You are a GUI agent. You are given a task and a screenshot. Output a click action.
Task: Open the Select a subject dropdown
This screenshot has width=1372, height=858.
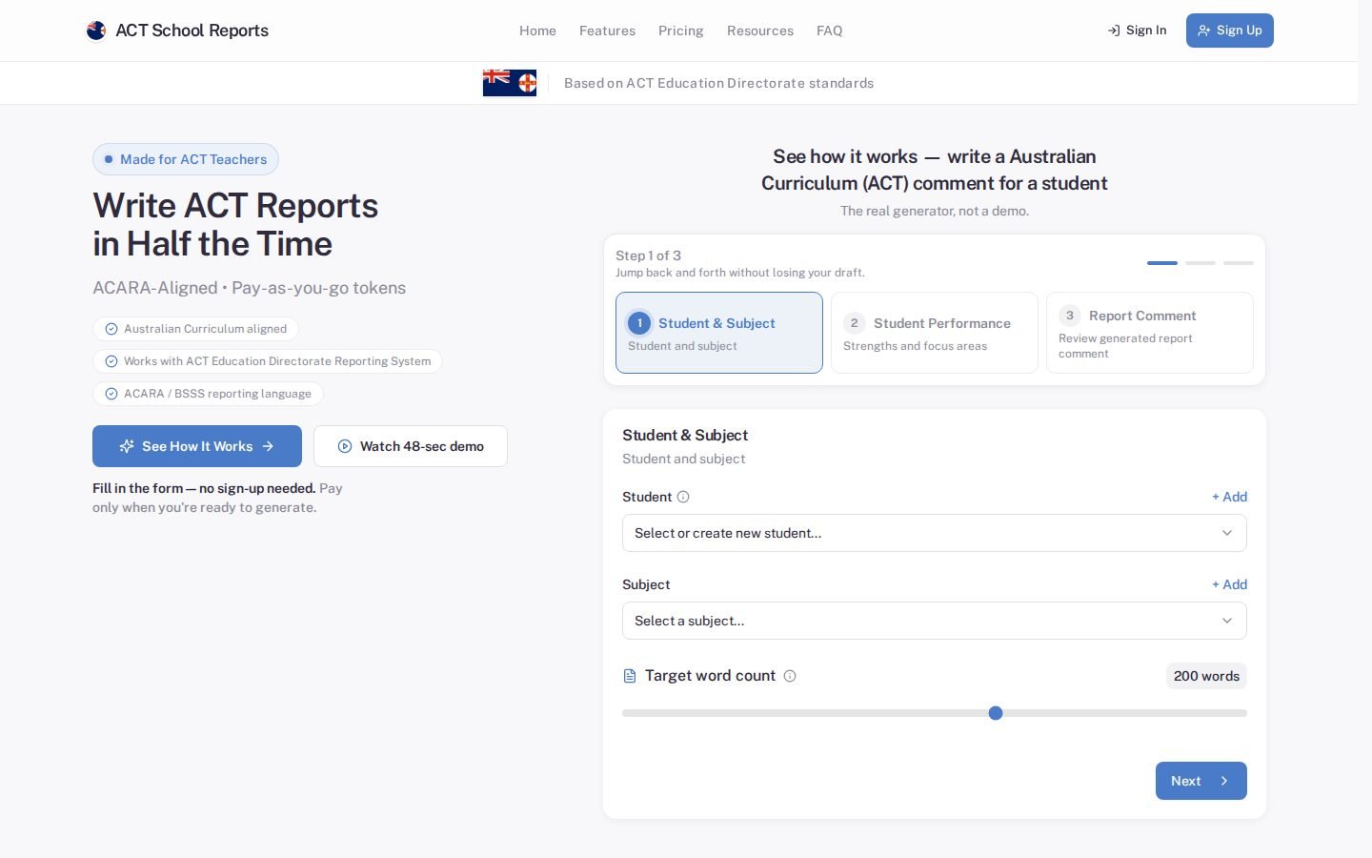(934, 621)
